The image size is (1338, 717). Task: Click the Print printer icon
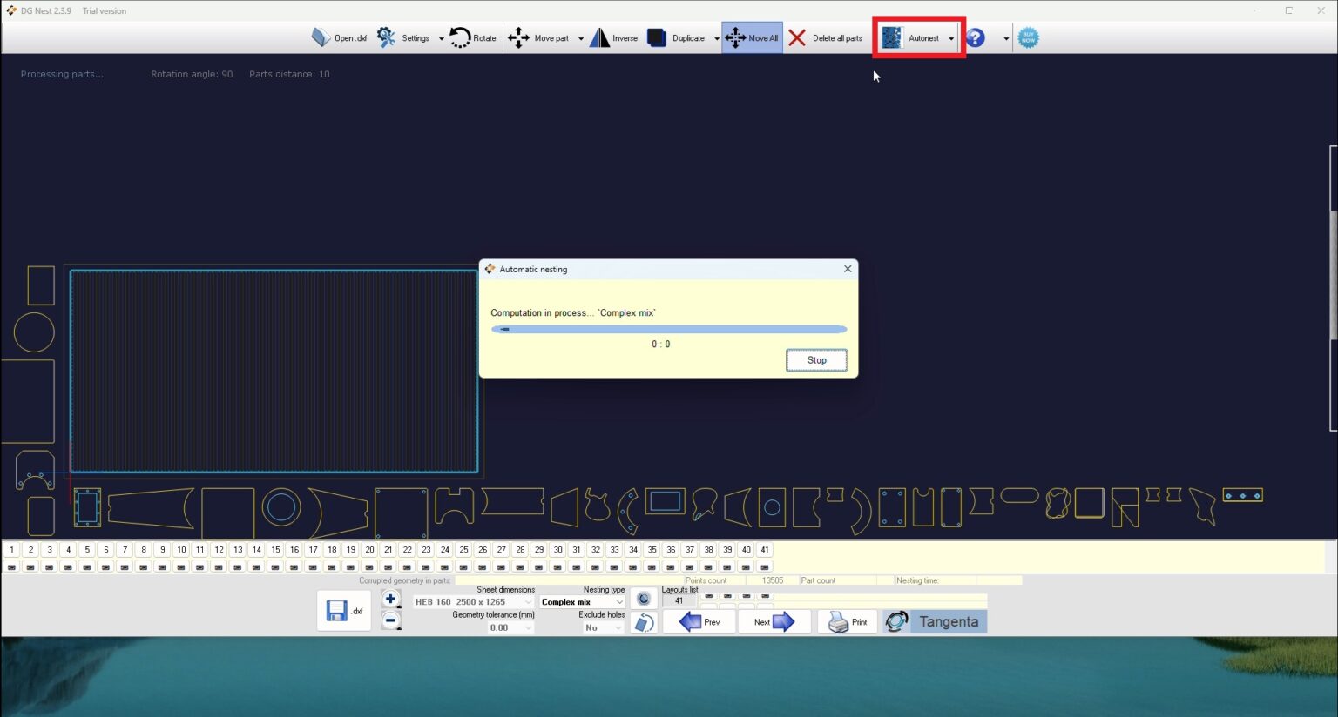(838, 622)
